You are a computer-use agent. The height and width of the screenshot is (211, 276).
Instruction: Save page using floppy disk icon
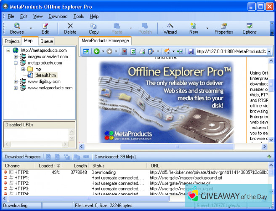191,51
